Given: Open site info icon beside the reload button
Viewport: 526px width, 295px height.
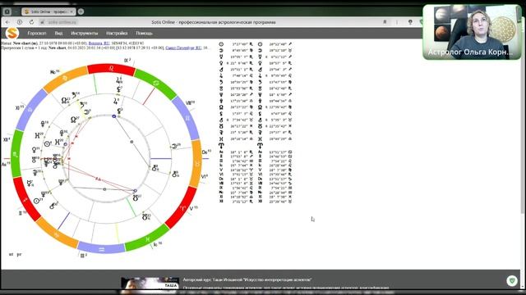Looking at the screenshot, I should coord(20,22).
